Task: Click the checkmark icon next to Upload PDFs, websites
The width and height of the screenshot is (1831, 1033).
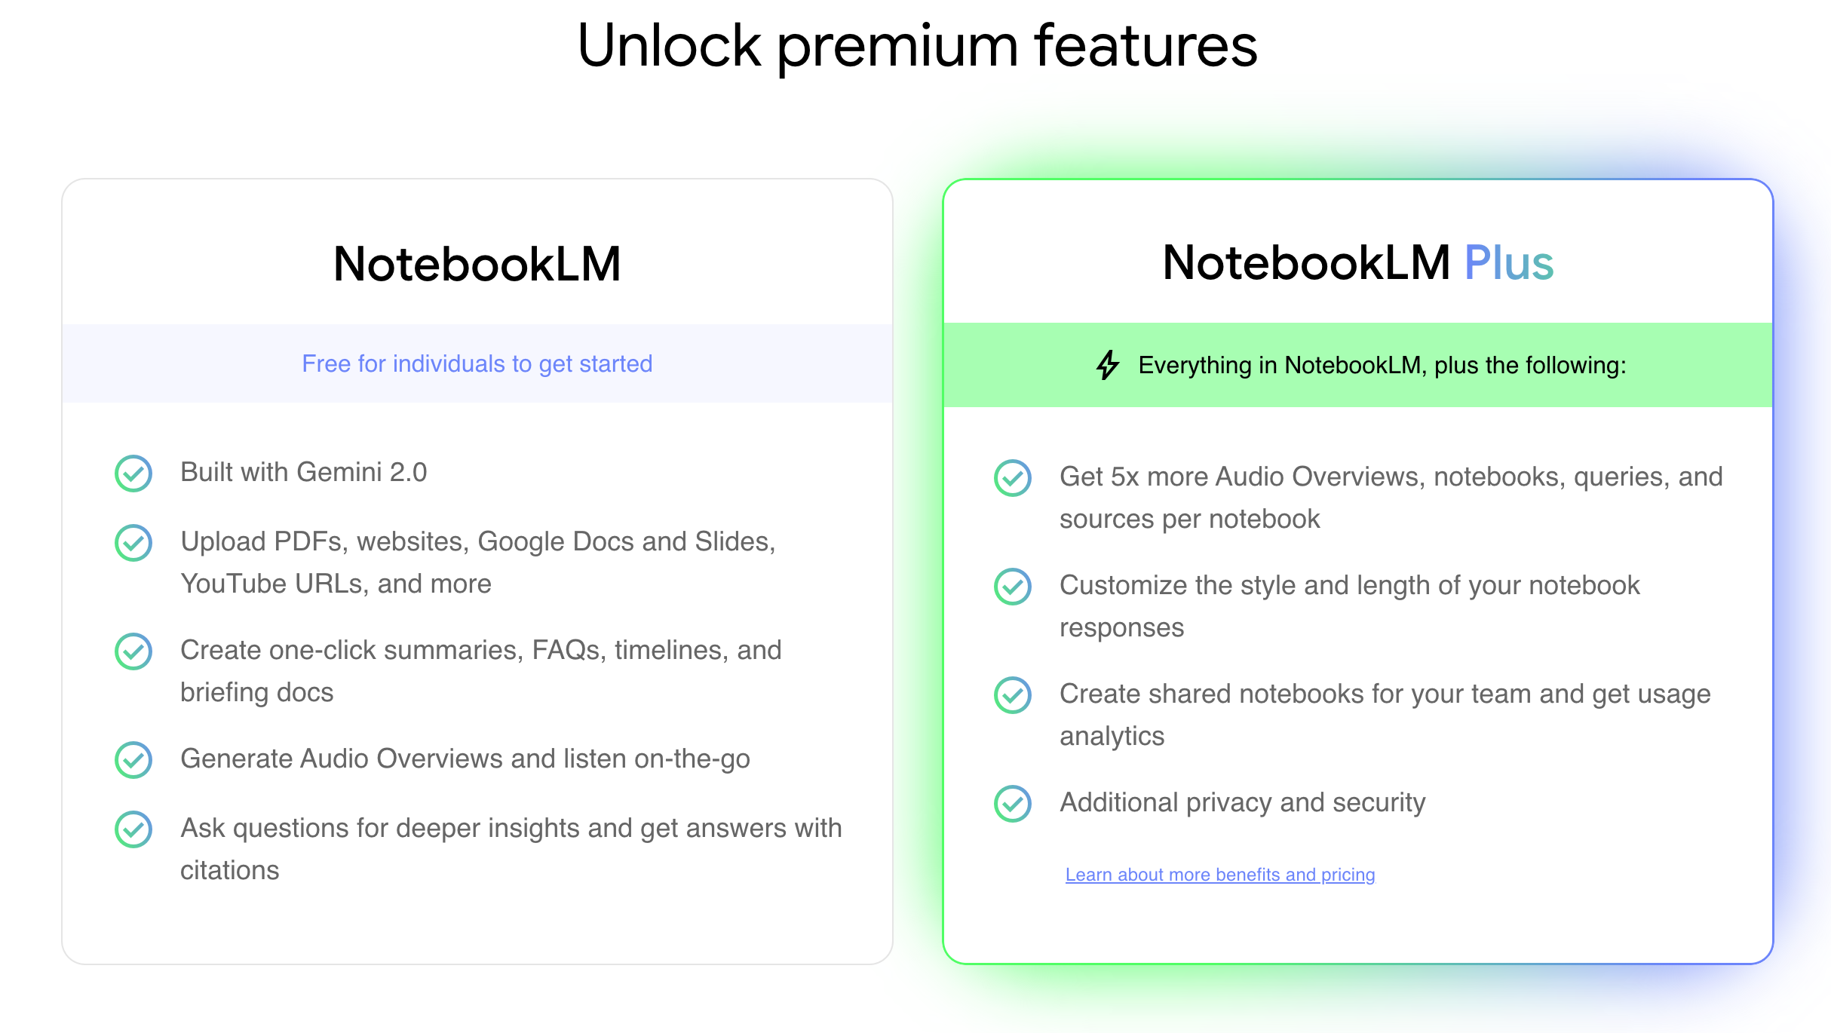Action: click(x=133, y=543)
